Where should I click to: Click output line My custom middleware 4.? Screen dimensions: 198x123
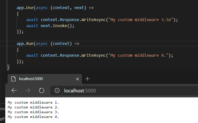click(x=33, y=117)
